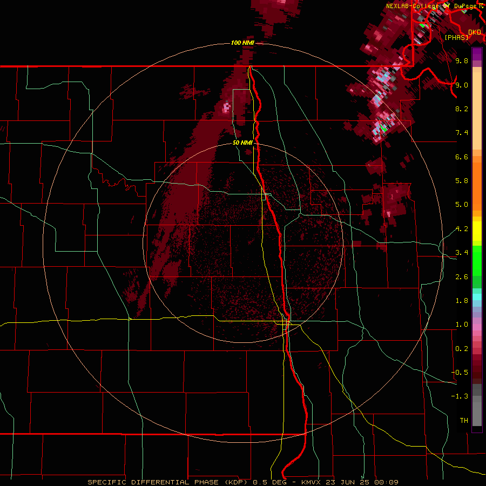The width and height of the screenshot is (486, 486).
Task: Click the 100 NMI range ring label
Action: point(242,43)
